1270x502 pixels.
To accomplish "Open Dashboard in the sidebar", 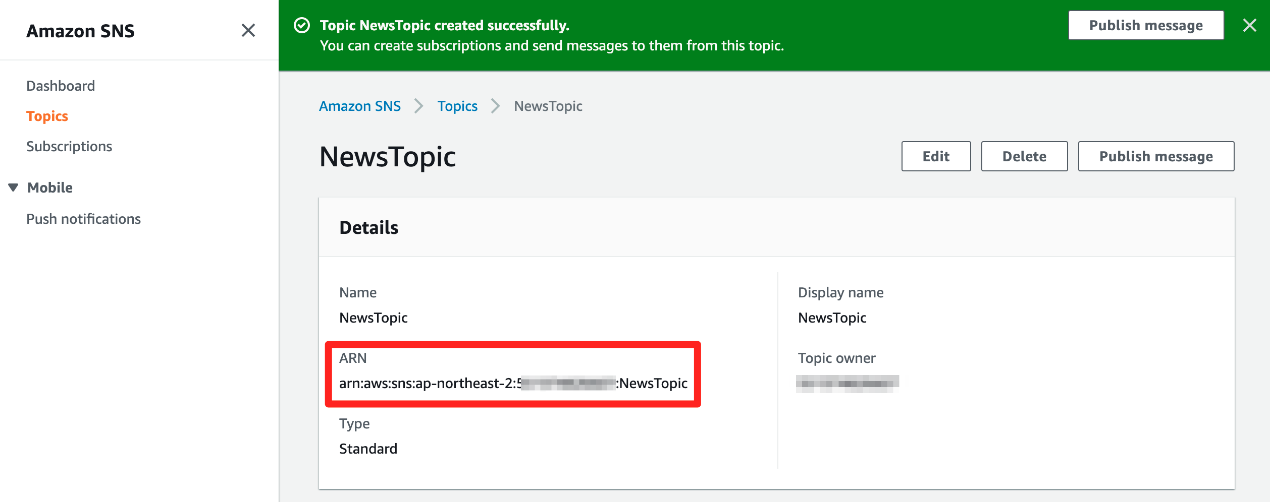I will [x=61, y=86].
